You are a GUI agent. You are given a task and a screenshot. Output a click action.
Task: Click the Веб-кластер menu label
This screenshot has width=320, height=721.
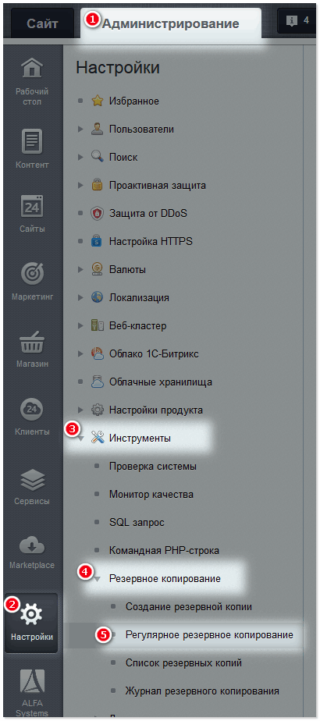[x=137, y=326]
